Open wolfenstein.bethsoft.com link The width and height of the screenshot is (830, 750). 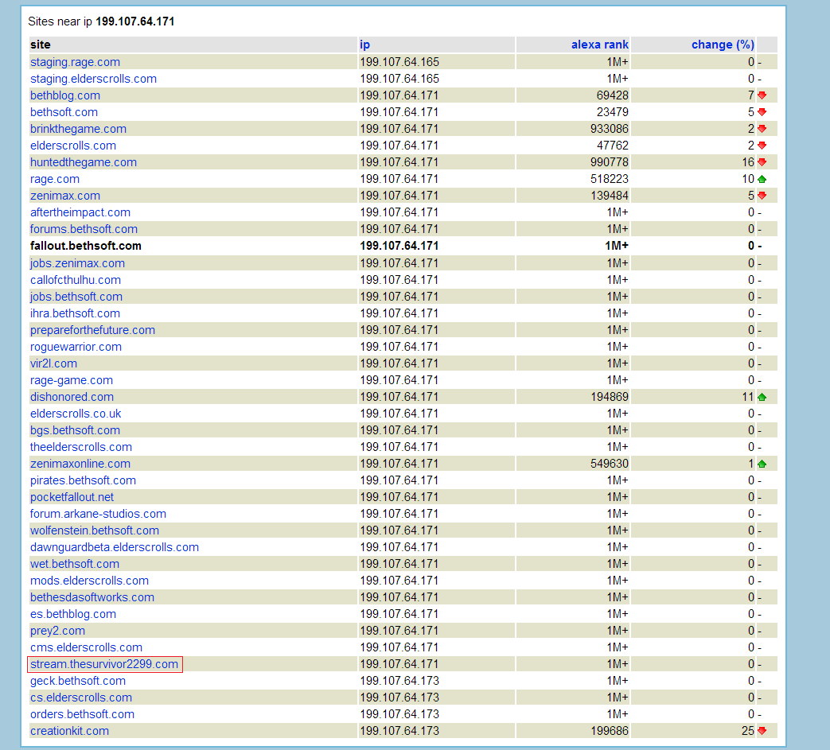click(95, 530)
